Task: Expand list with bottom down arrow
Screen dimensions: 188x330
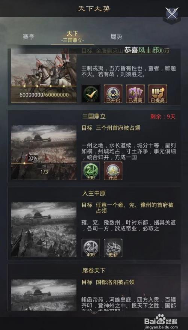Action: point(94,313)
